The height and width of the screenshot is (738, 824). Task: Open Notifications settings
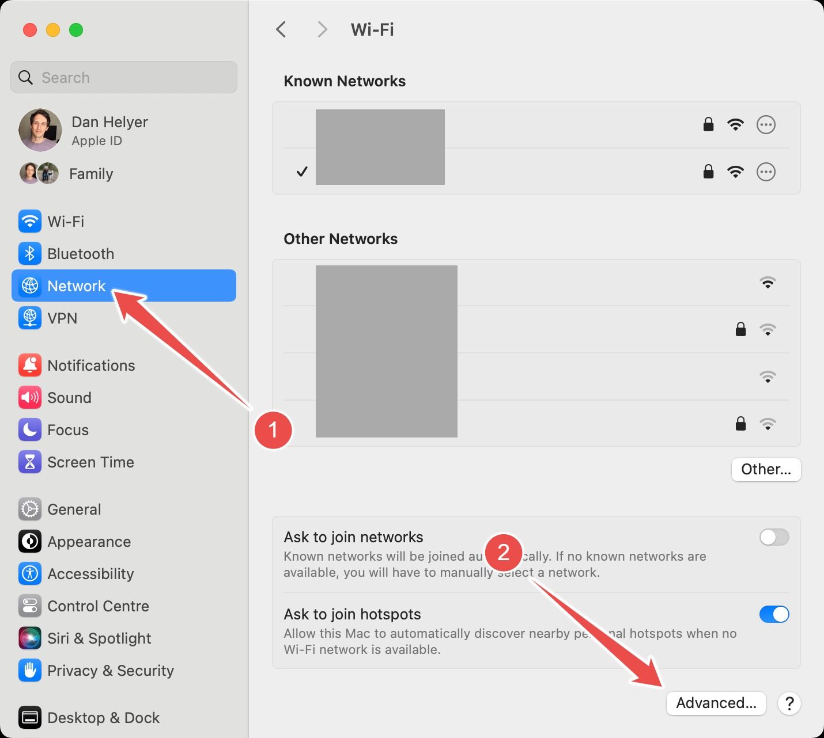coord(123,365)
